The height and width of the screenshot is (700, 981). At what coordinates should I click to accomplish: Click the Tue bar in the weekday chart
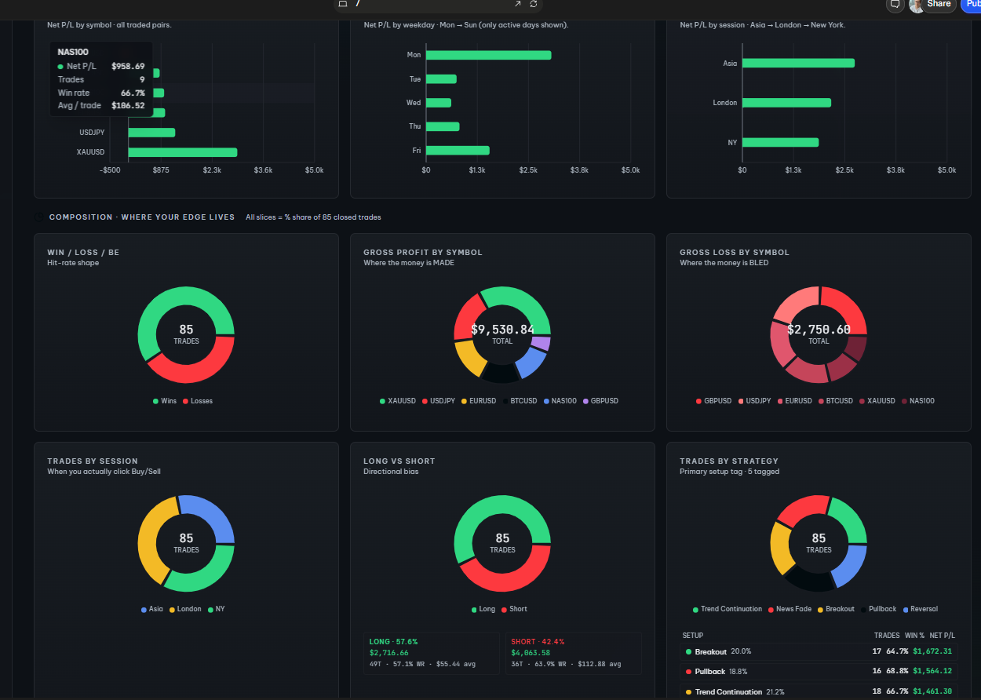click(x=441, y=79)
